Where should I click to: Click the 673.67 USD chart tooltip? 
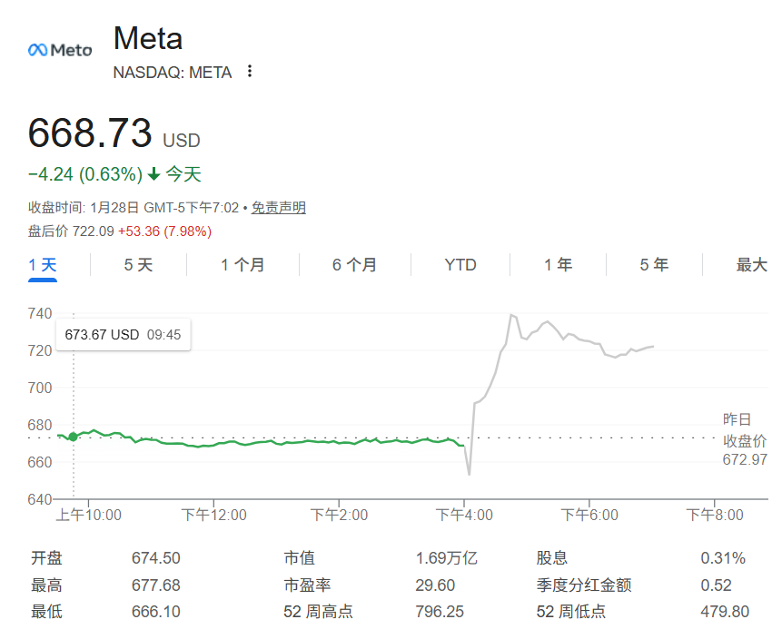pos(123,335)
